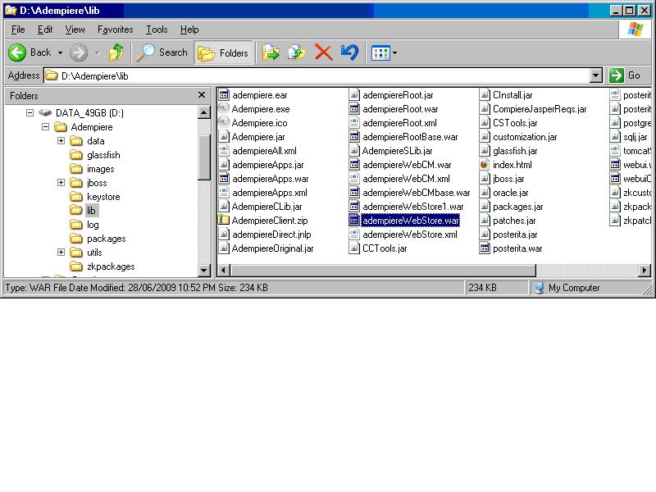This screenshot has height=492, width=656.
Task: Select the adempiereRoot.jar file icon
Action: (x=354, y=94)
